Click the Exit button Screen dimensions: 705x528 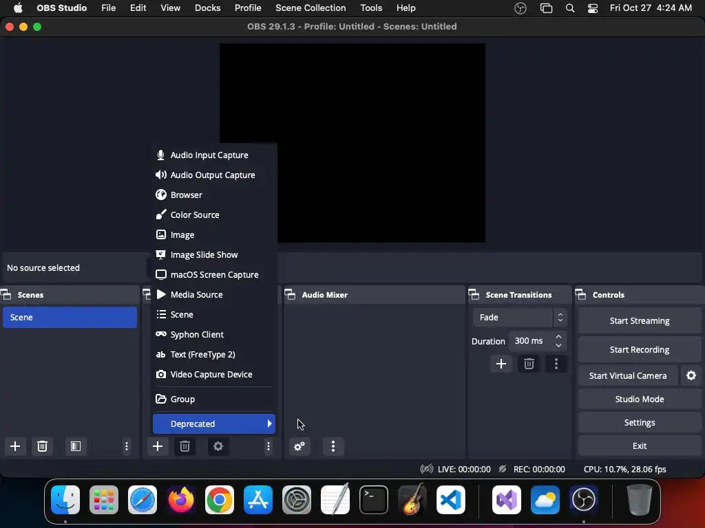pos(640,445)
